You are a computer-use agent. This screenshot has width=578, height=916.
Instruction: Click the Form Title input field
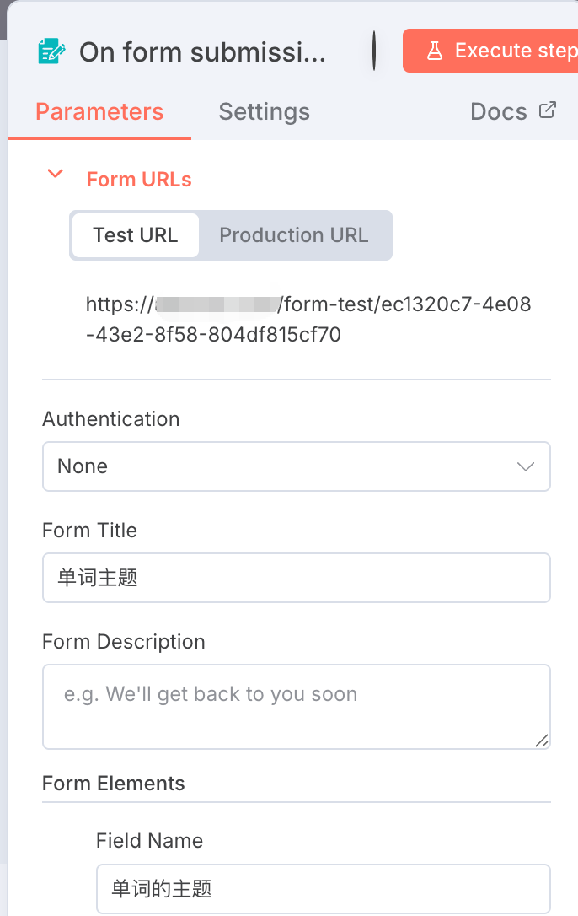pyautogui.click(x=296, y=578)
